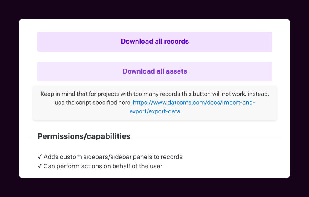Click the checkmark beside Can perform actions
The width and height of the screenshot is (309, 197).
40,166
